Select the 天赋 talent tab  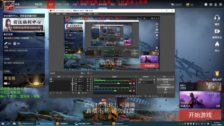tap(67, 4)
